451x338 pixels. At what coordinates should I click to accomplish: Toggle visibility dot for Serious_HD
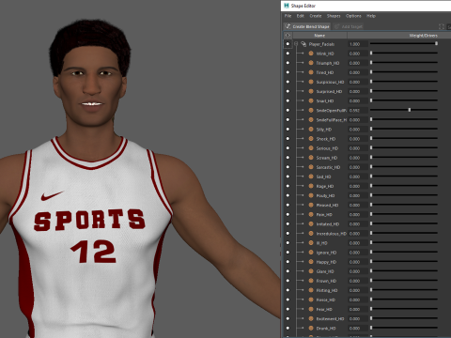pyautogui.click(x=288, y=148)
